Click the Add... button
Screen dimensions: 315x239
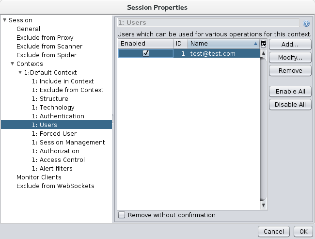coord(290,44)
